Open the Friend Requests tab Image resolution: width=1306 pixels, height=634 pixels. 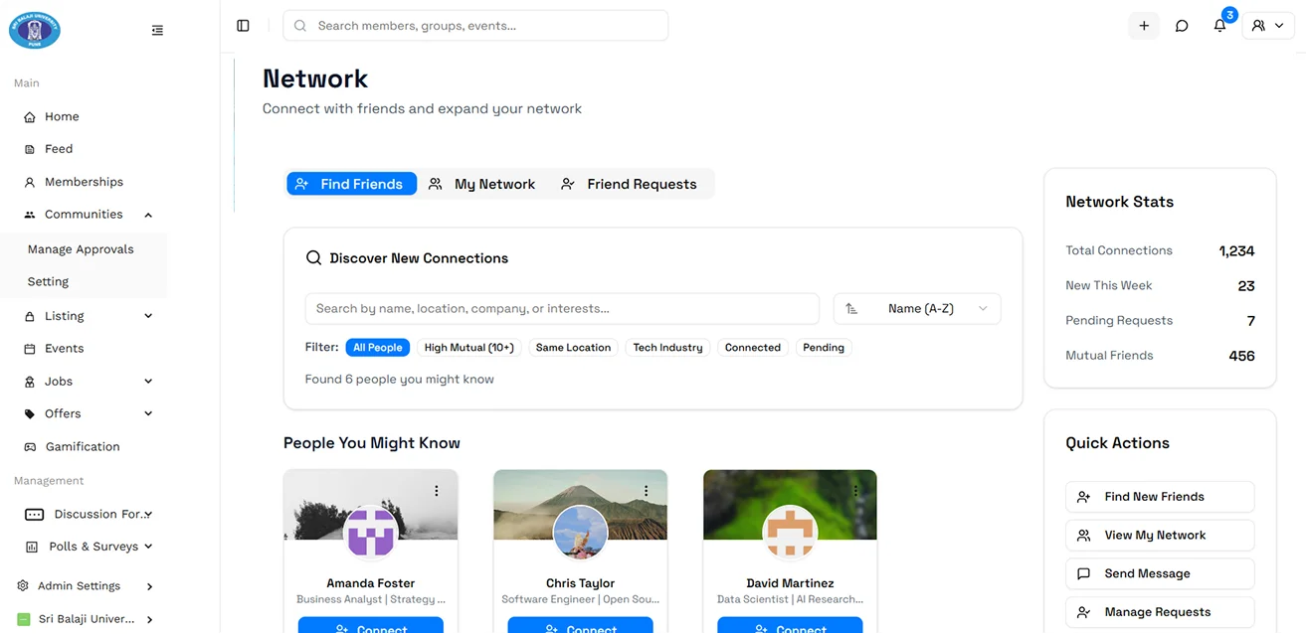click(629, 184)
